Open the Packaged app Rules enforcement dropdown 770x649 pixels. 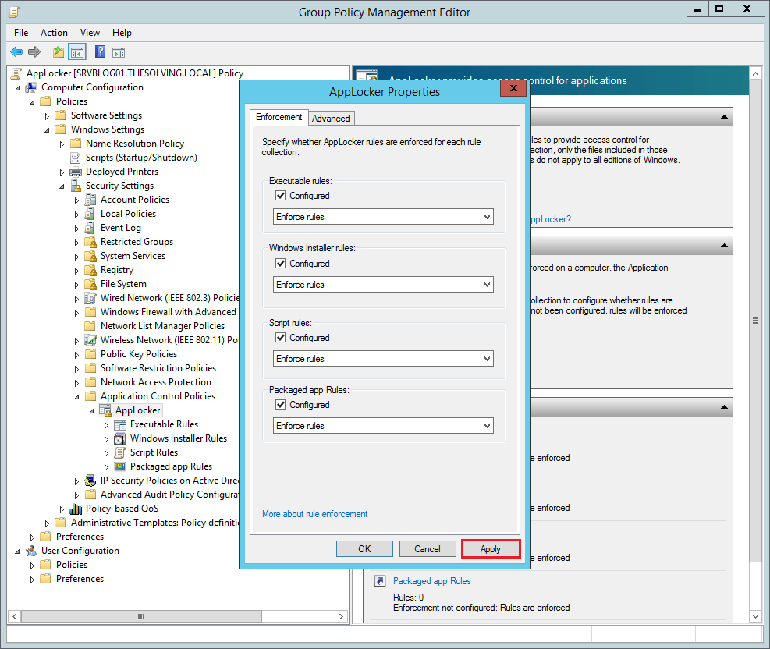coord(383,426)
